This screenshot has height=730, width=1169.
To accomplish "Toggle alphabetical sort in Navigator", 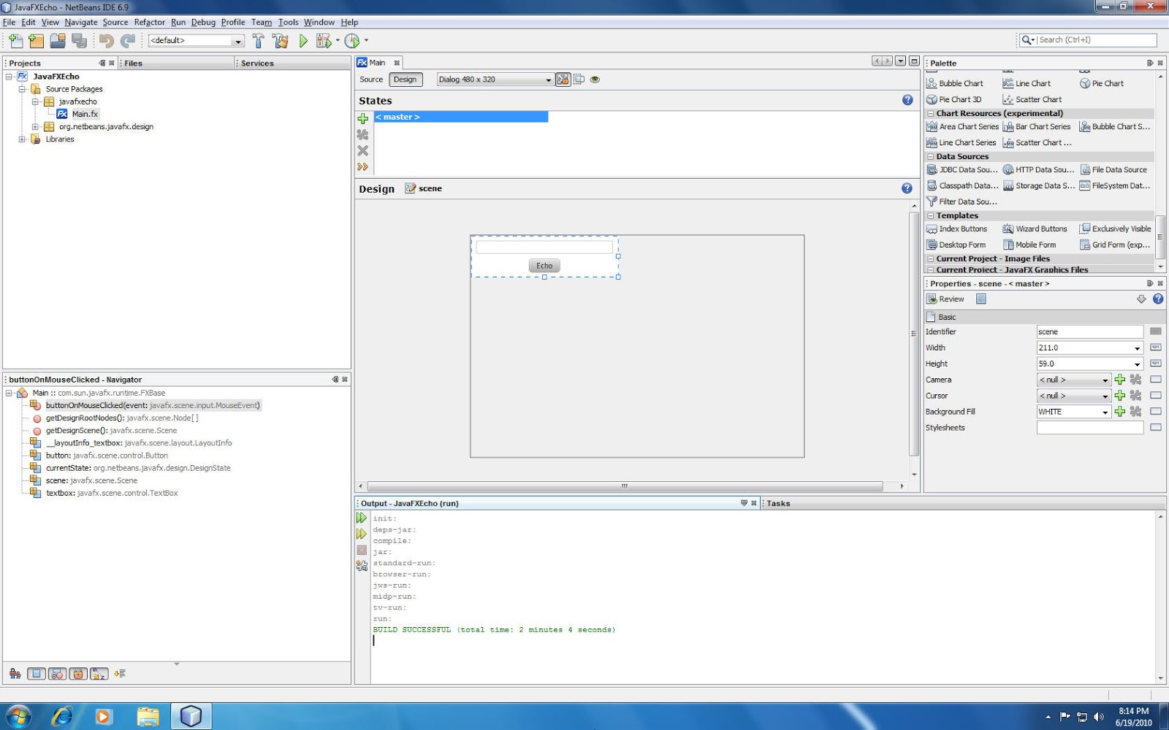I will pos(99,674).
